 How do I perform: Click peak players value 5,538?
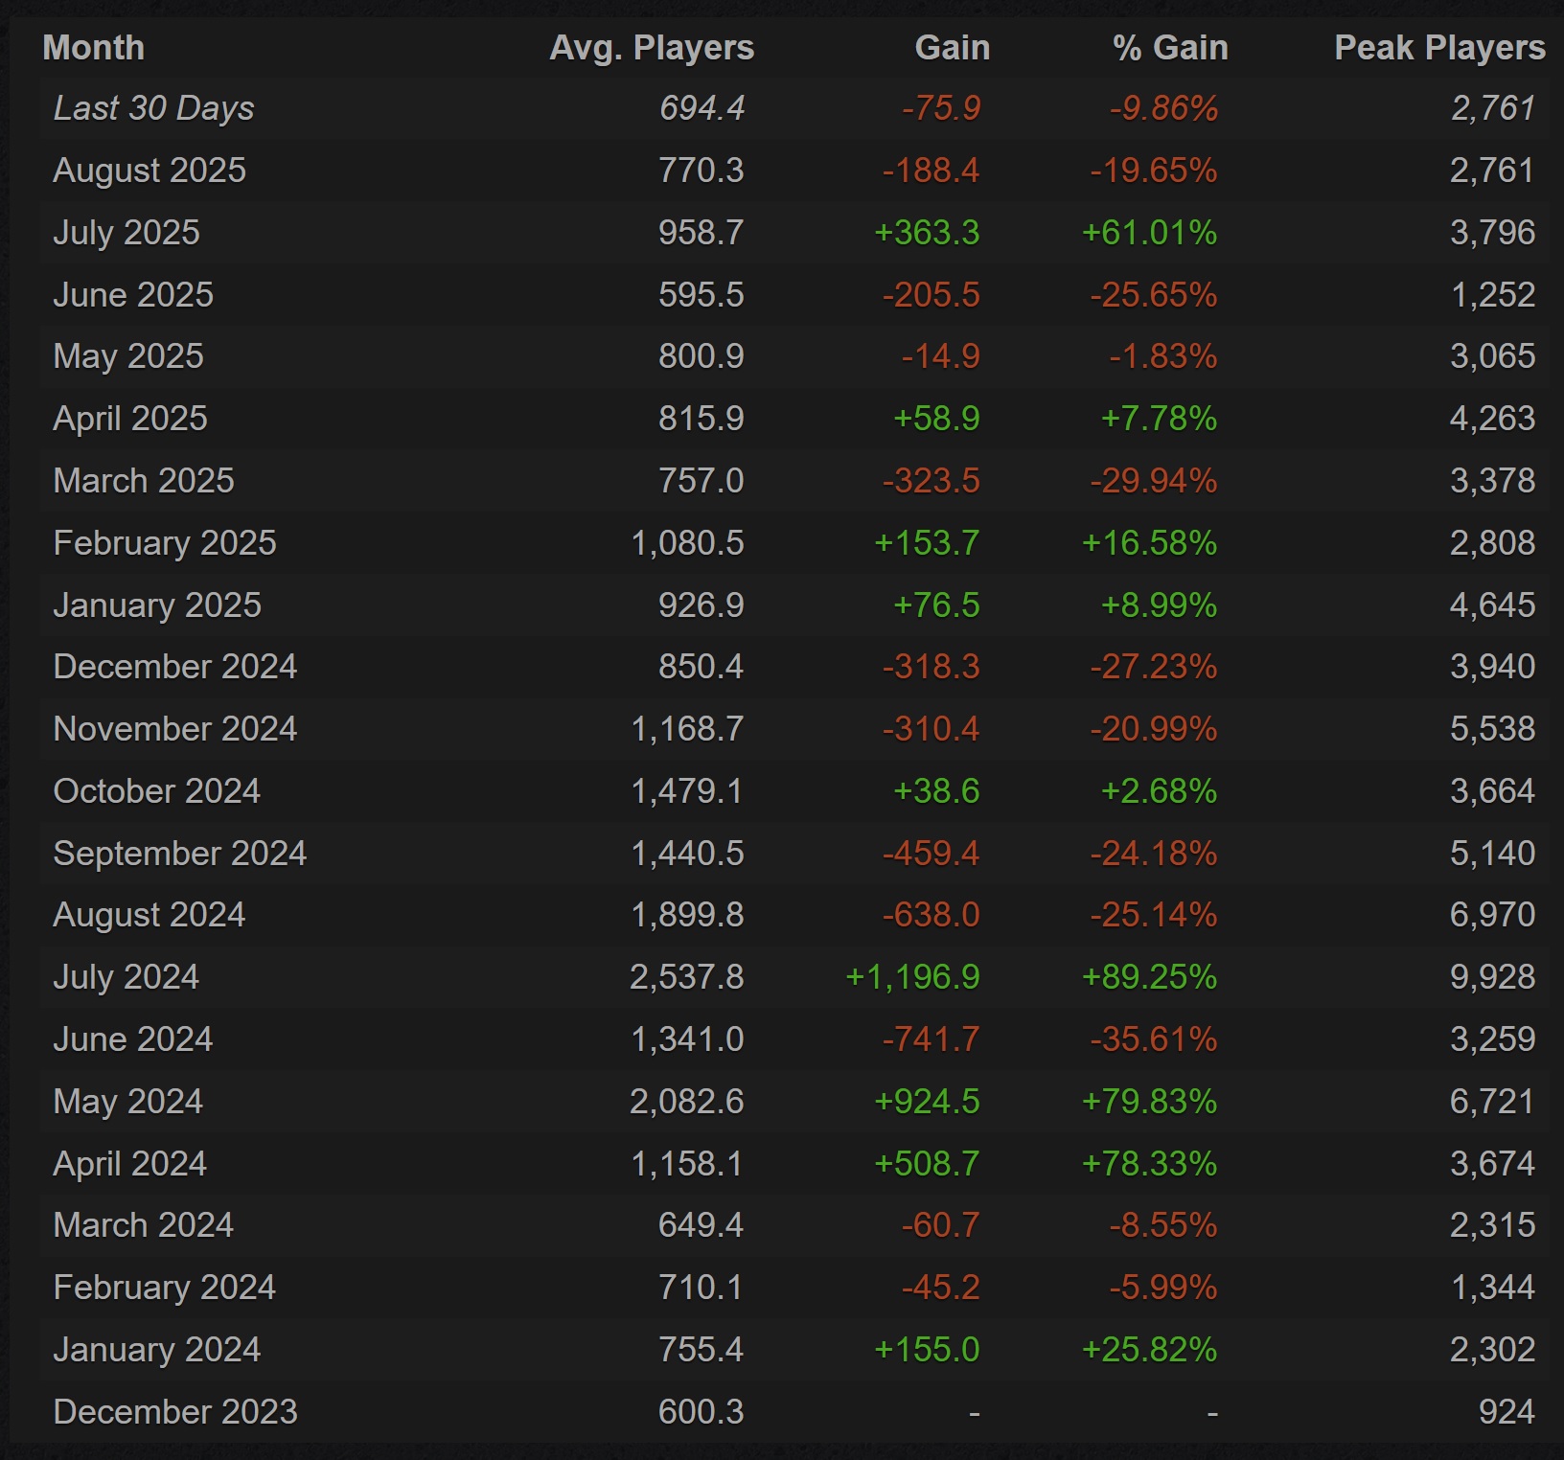(1492, 729)
